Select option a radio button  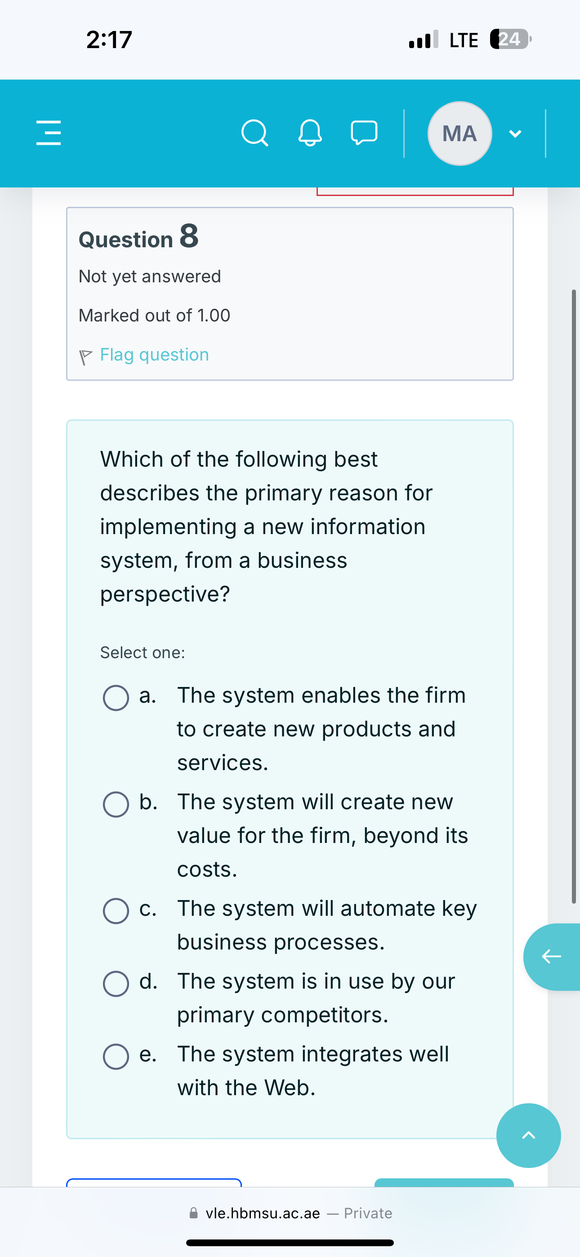pyautogui.click(x=116, y=698)
